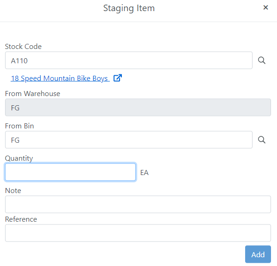Click the EA unit text beside Quantity

click(145, 173)
